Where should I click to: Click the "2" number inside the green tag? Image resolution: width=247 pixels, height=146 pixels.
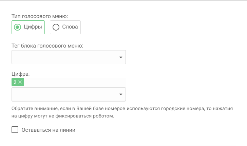(x=15, y=82)
